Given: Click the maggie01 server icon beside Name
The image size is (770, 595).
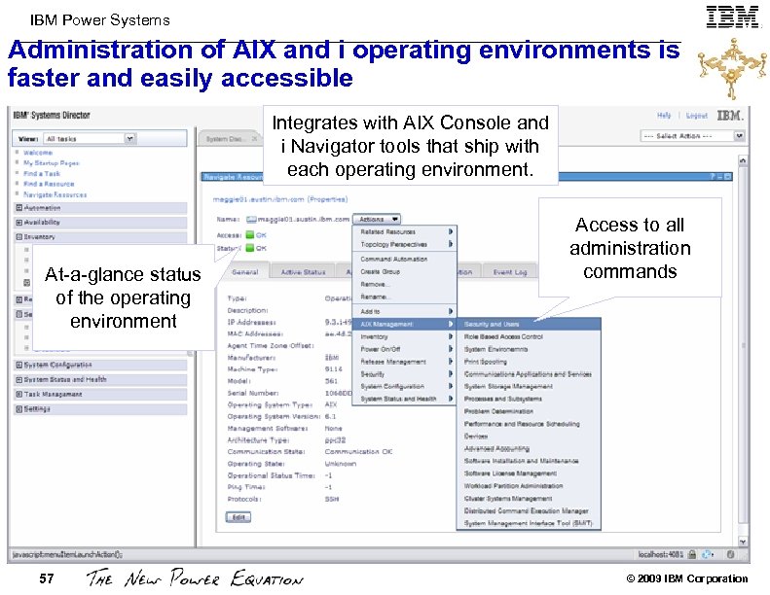Looking at the screenshot, I should (251, 220).
